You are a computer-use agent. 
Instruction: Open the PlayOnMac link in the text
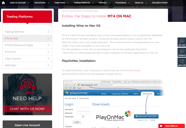point(142,49)
